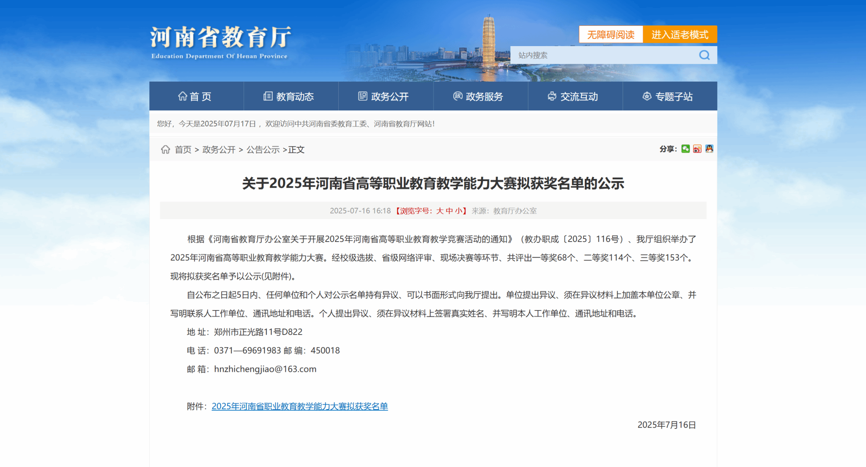Open attachment 2025年河南省职业教育教学能力大赛拟获奖名单

coord(299,406)
